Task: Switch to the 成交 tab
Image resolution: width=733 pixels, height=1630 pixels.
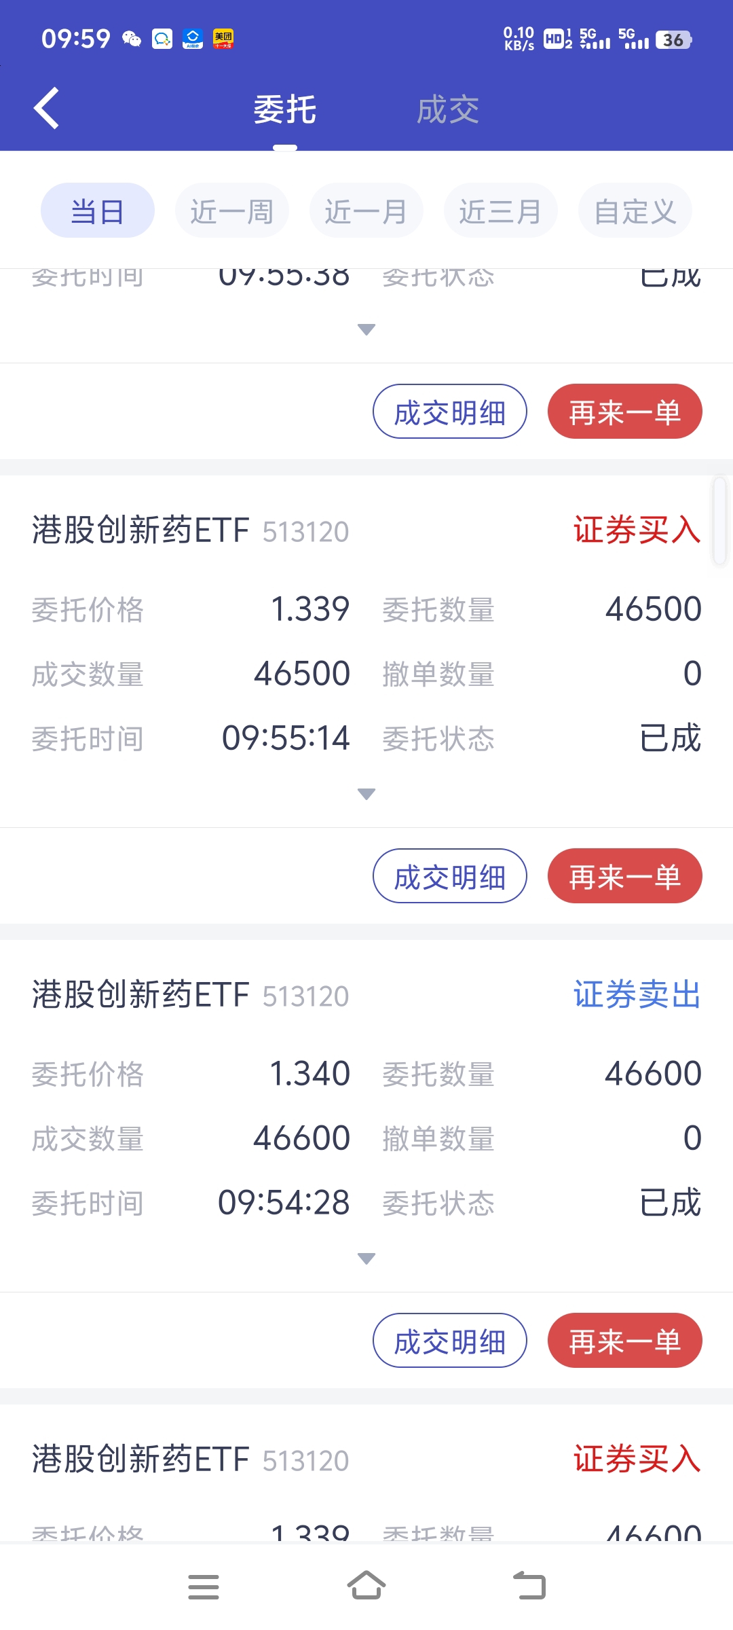Action: 448,109
